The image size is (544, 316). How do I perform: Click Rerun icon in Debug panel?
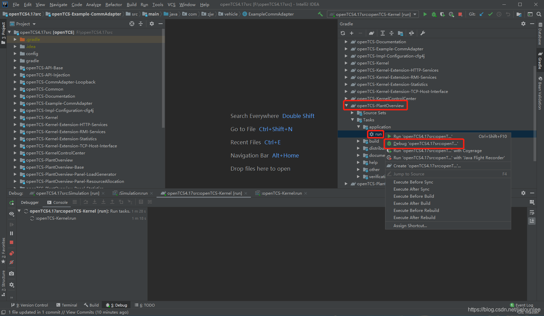click(x=11, y=203)
